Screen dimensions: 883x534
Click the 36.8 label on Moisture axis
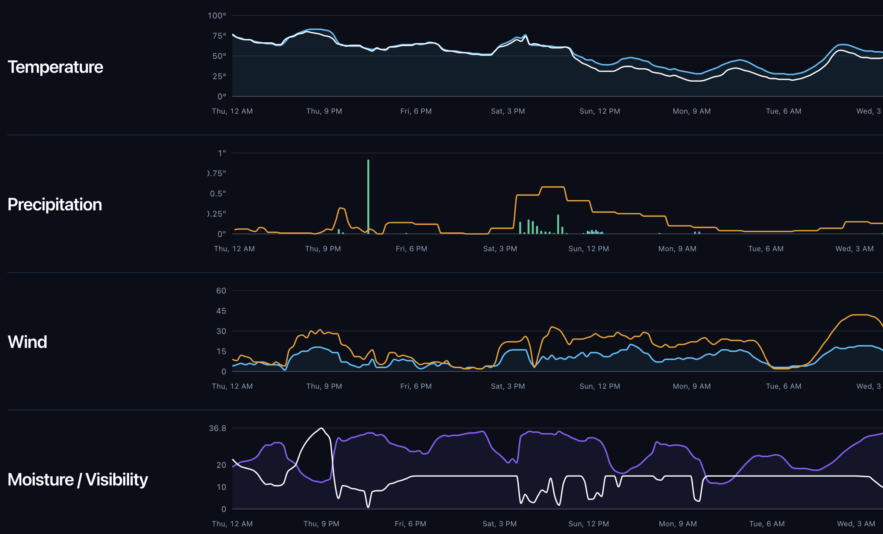[218, 428]
